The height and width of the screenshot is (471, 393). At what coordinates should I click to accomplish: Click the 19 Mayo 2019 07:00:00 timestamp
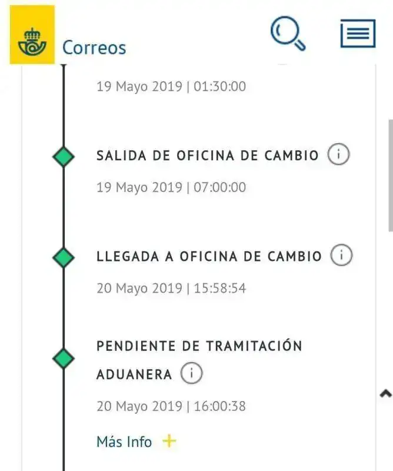[x=171, y=187]
